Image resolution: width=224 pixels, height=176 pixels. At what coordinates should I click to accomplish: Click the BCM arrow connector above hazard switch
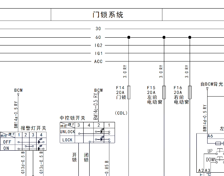click(18, 94)
